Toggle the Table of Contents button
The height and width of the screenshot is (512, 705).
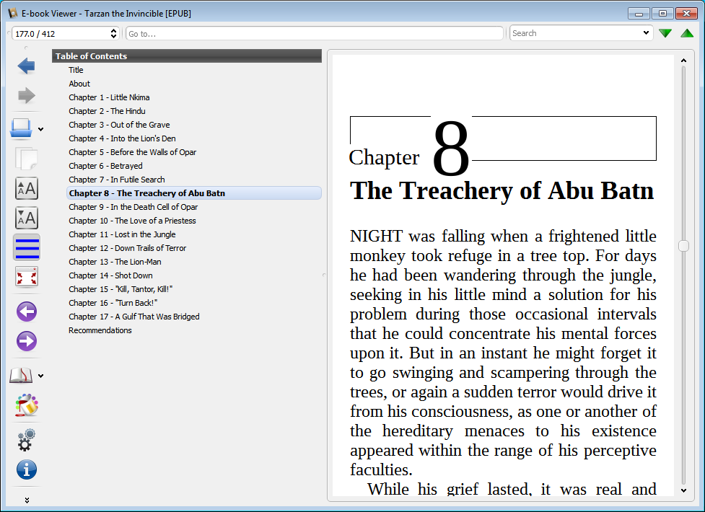point(27,247)
